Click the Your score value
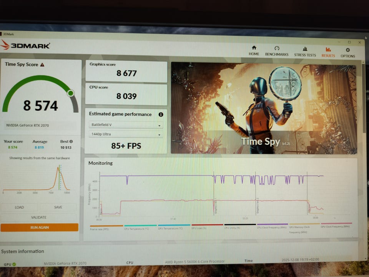The height and width of the screenshot is (277, 369). pyautogui.click(x=13, y=147)
